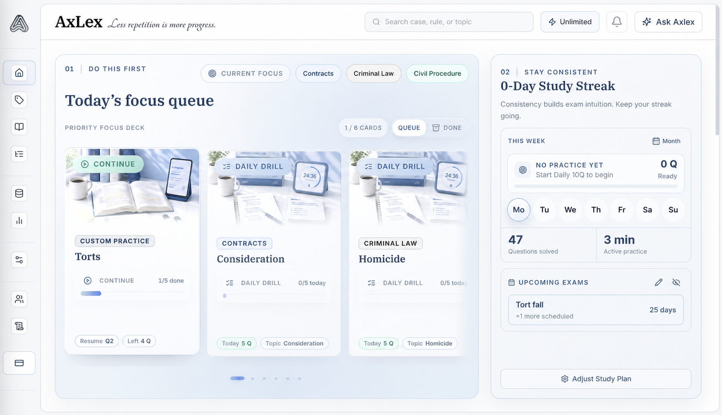Viewport: 722px width, 415px height.
Task: Click the Torts progress bar
Action: [132, 294]
